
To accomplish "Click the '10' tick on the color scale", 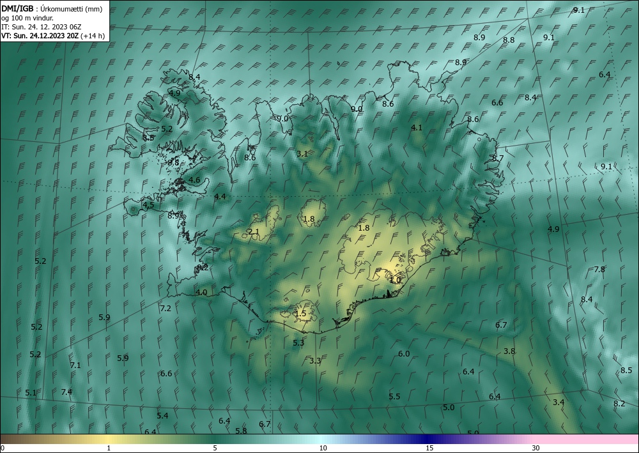I will tap(323, 448).
